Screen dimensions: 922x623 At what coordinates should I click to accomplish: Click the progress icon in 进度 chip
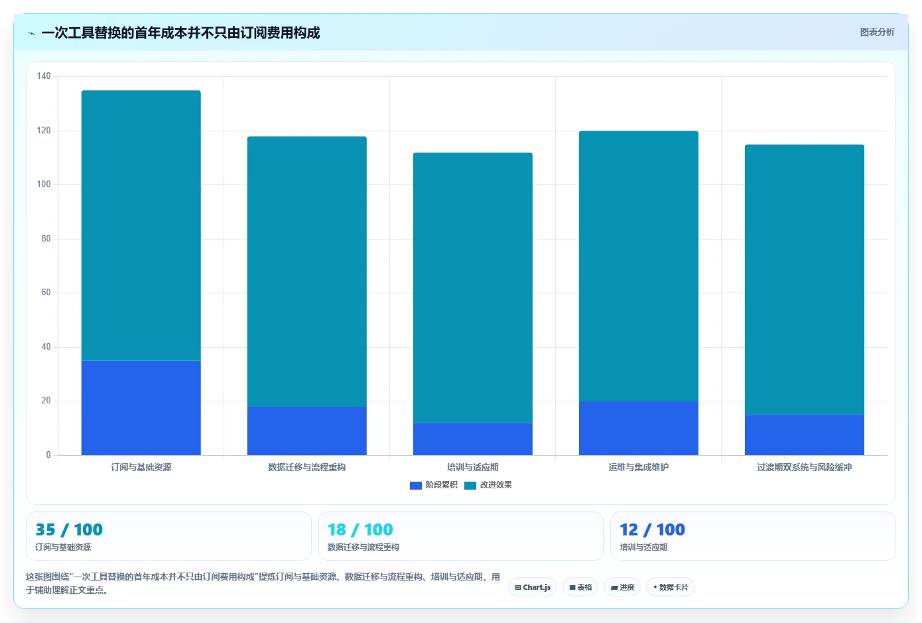pos(614,588)
